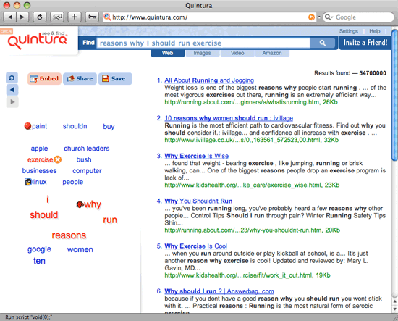Focus the Quintura Find search field
This screenshot has height=321, width=398.
pyautogui.click(x=203, y=43)
